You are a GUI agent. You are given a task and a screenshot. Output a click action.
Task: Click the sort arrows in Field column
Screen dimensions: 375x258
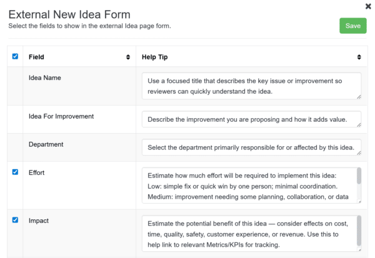click(127, 57)
